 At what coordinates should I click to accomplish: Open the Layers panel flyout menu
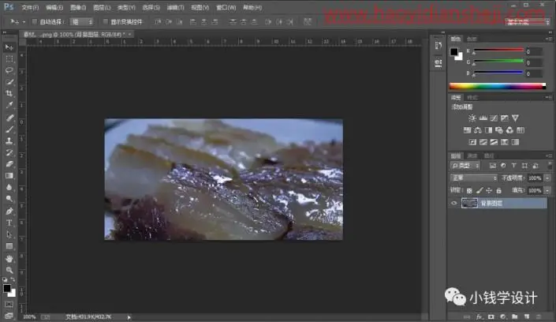point(549,155)
